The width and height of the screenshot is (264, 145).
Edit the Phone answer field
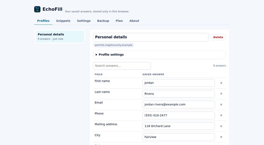[x=179, y=115]
